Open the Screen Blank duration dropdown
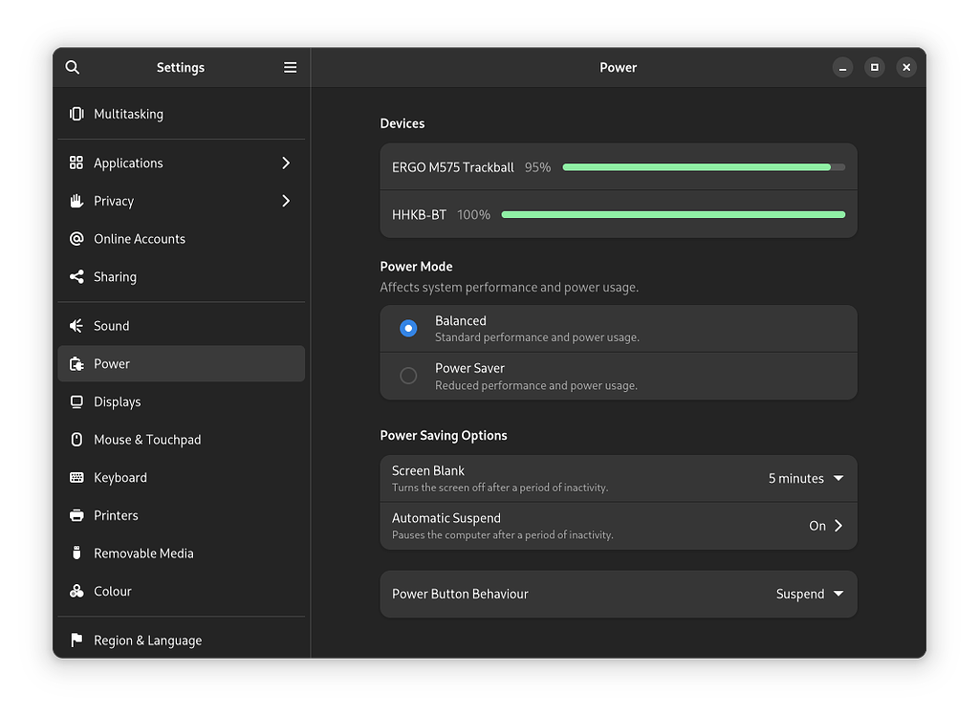The height and width of the screenshot is (716, 979). click(x=838, y=478)
